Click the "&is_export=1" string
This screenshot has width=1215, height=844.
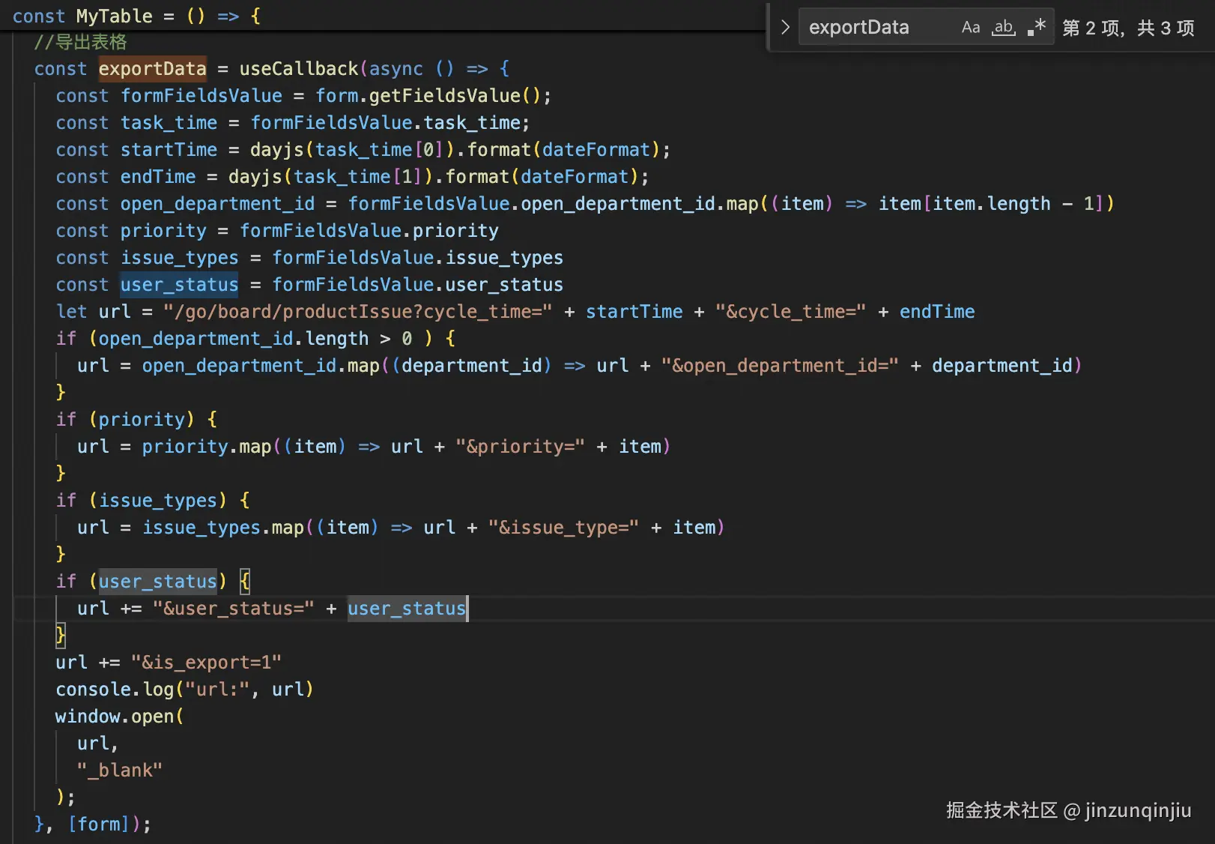206,663
